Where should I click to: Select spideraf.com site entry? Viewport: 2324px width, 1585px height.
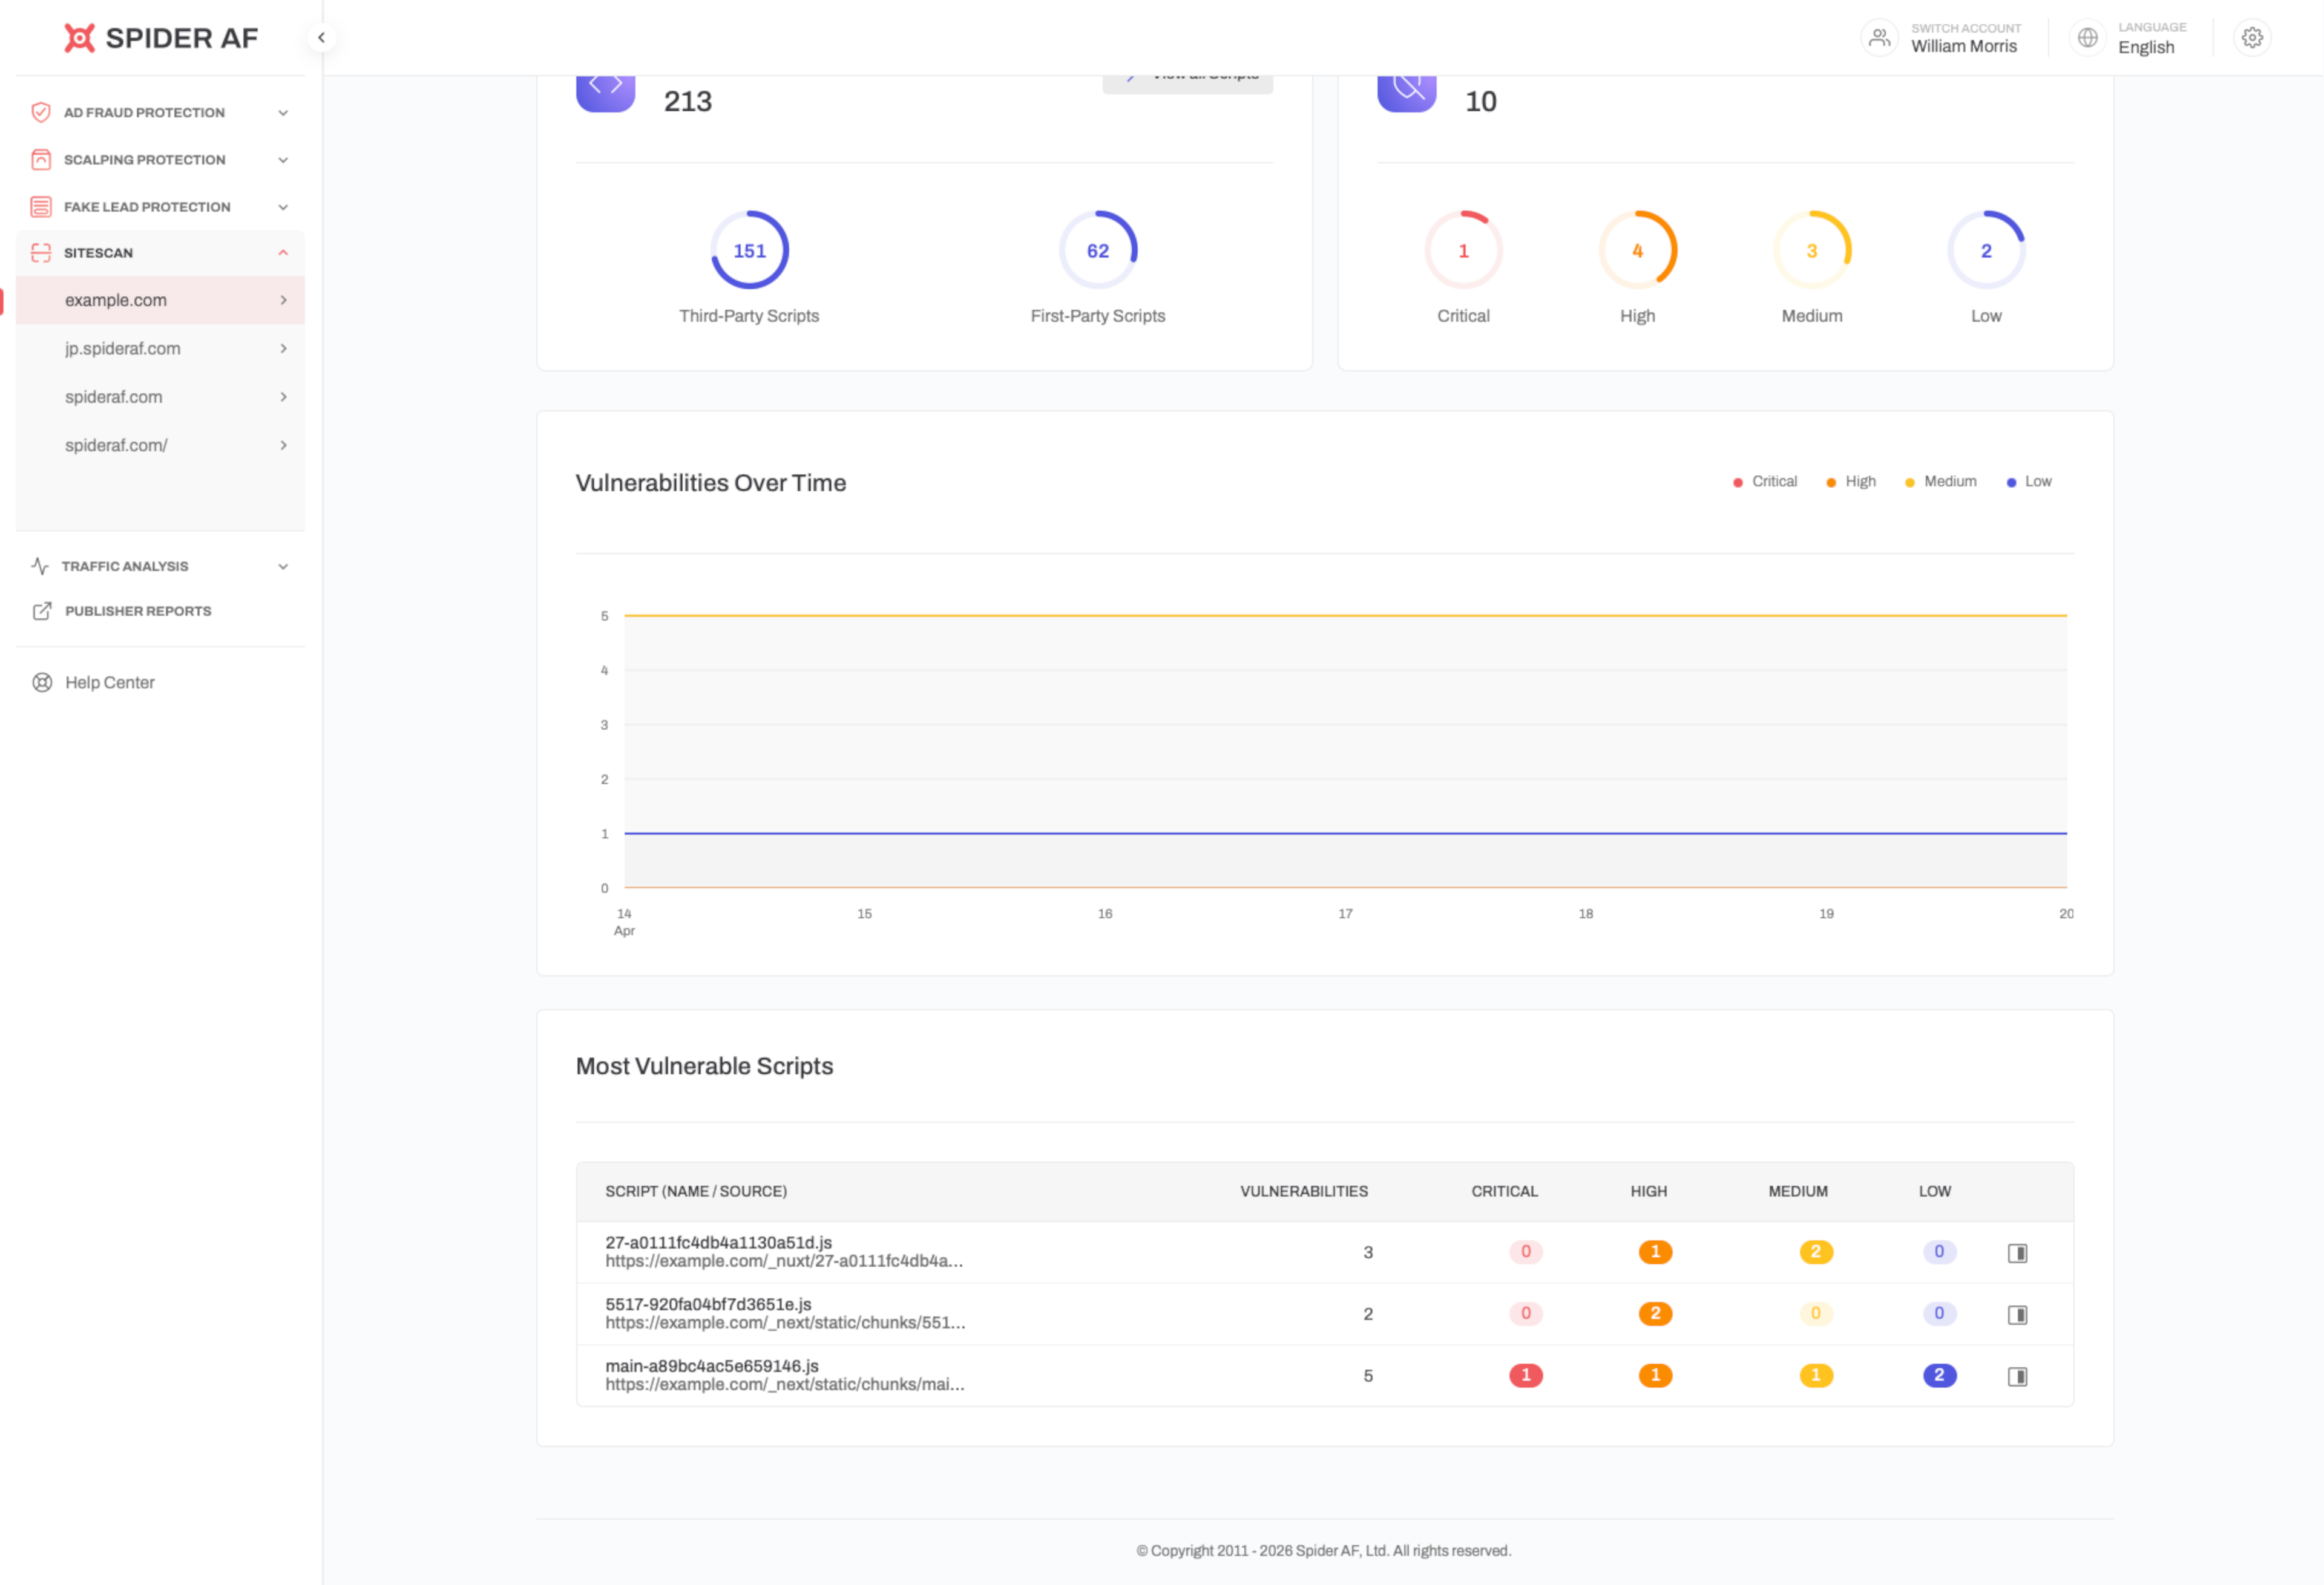click(x=160, y=397)
